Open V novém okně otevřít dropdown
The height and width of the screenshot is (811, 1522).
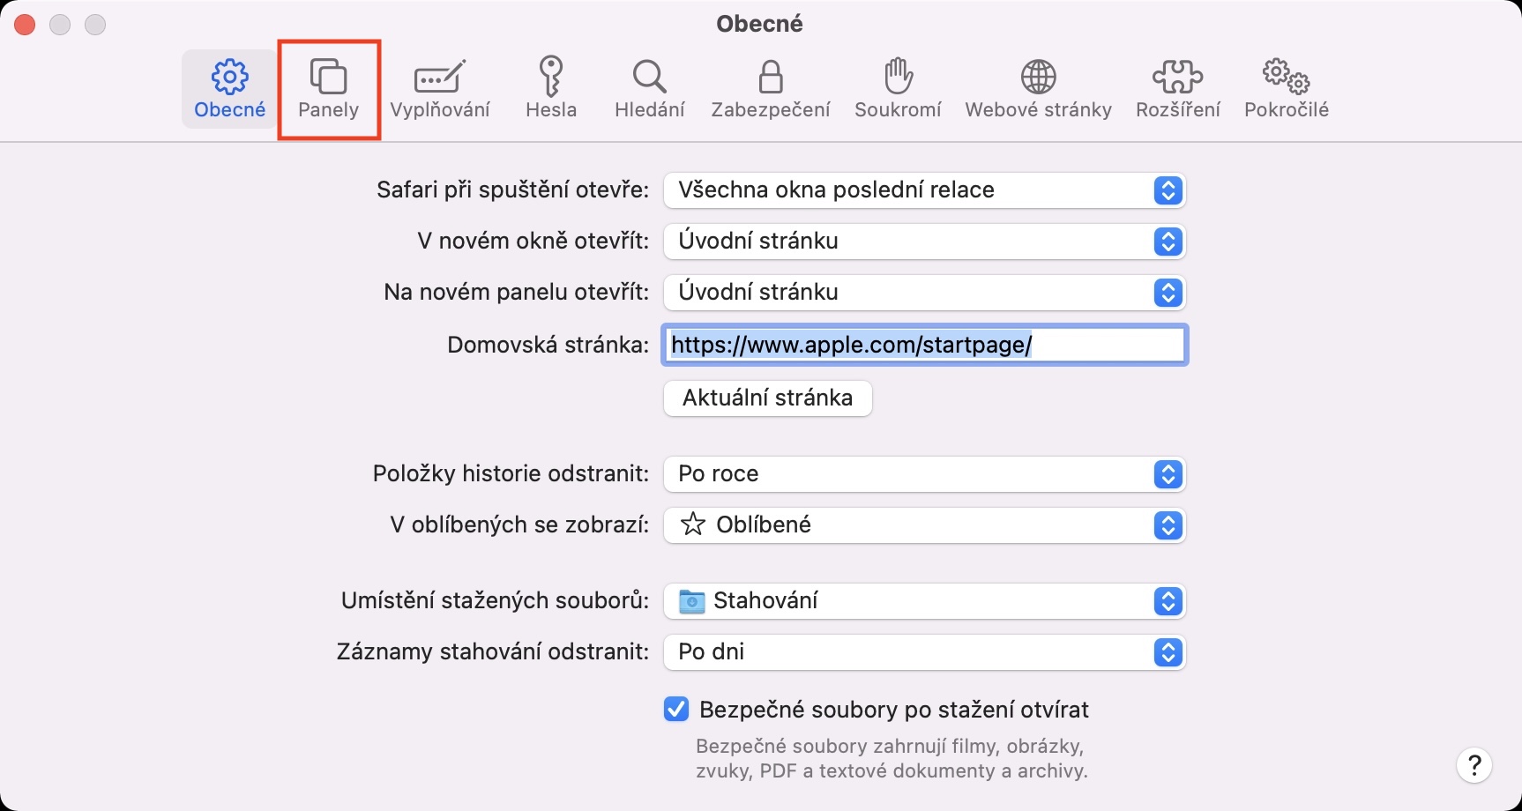(x=923, y=242)
